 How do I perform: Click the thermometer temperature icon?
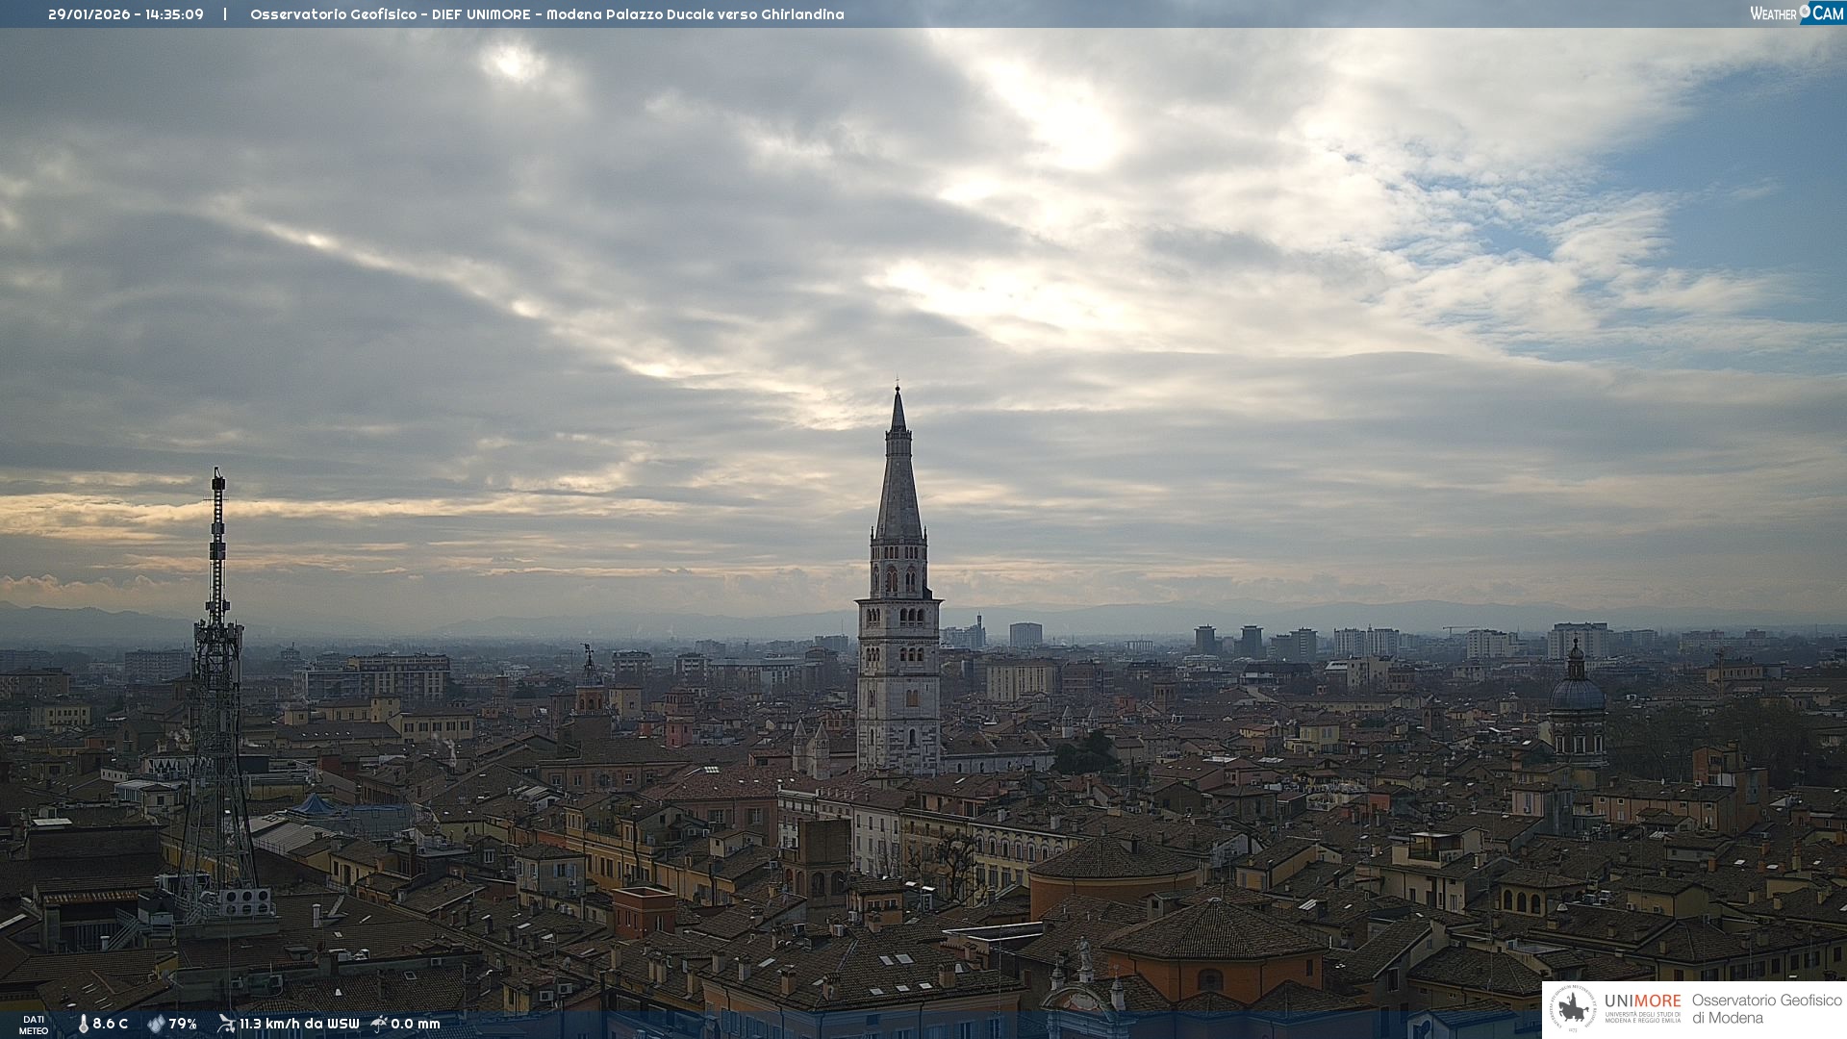83,1024
